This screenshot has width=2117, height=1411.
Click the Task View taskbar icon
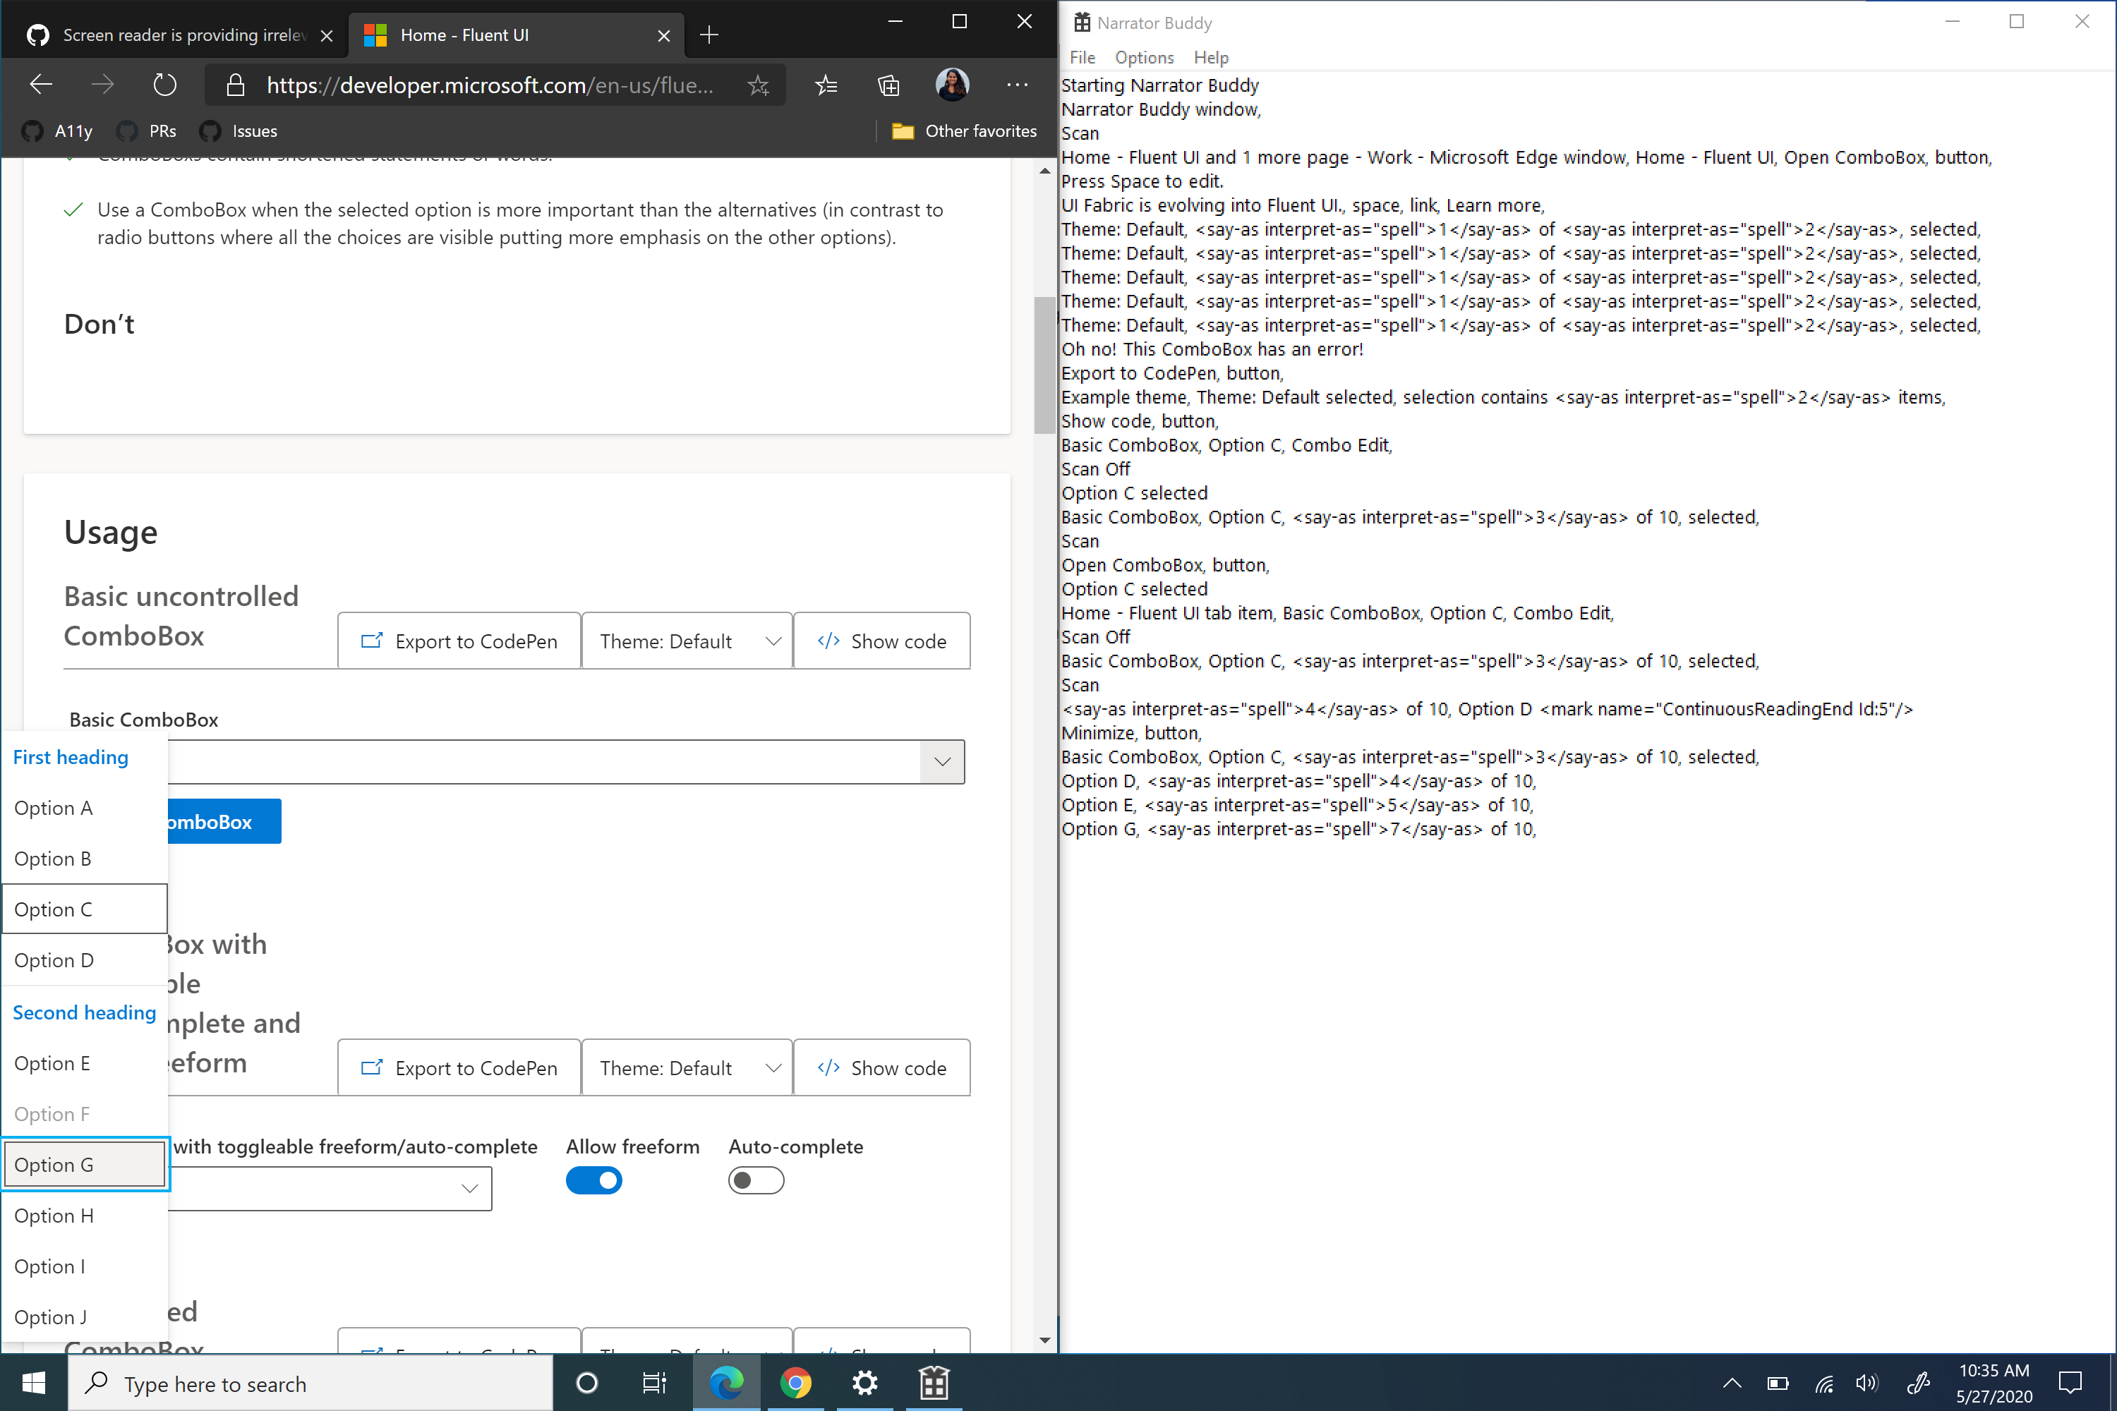pyautogui.click(x=654, y=1383)
